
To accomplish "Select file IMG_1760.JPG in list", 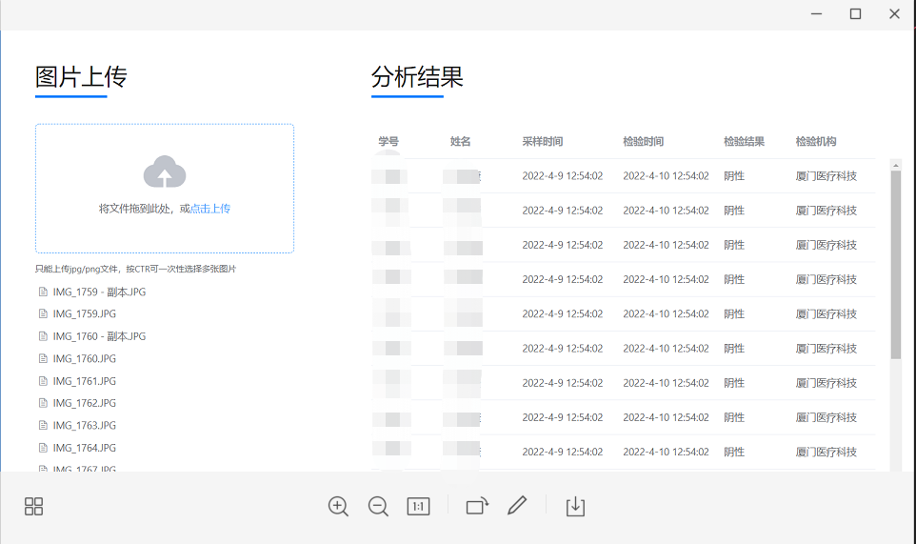I will [x=84, y=359].
